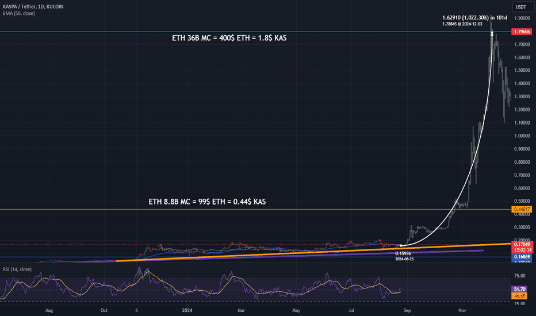Screen dimensions: 536x316
Task: Click the 1.90000 price axis label
Action: pos(522,18)
